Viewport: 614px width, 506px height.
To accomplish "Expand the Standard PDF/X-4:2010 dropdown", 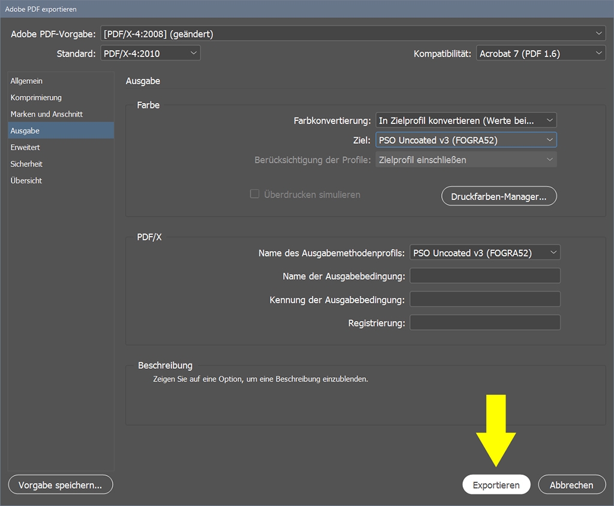I will point(150,53).
